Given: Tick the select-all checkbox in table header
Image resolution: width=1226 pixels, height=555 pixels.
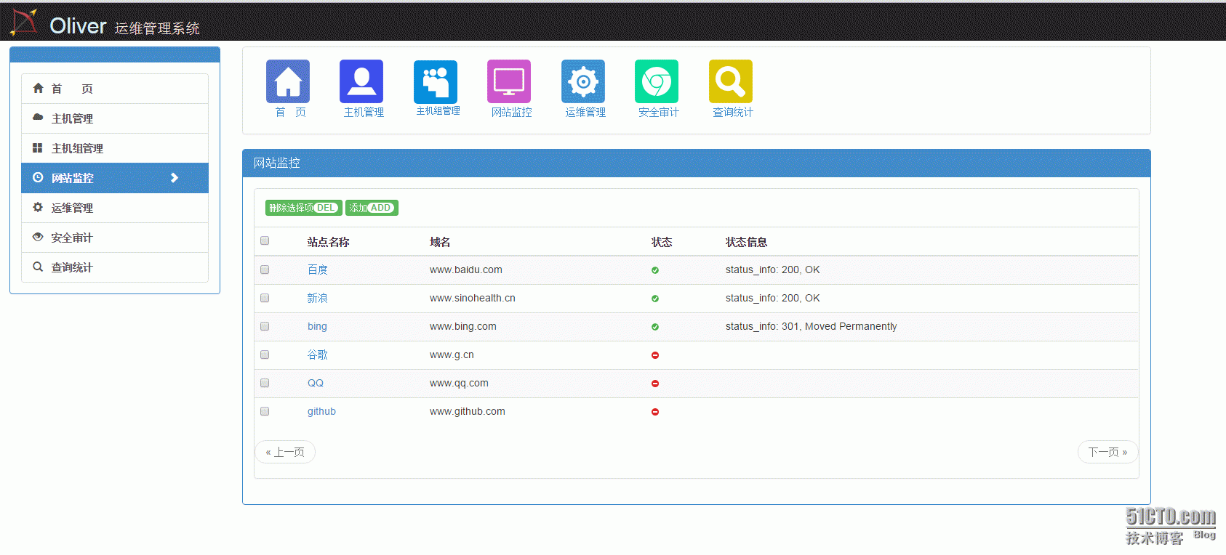Looking at the screenshot, I should (265, 240).
